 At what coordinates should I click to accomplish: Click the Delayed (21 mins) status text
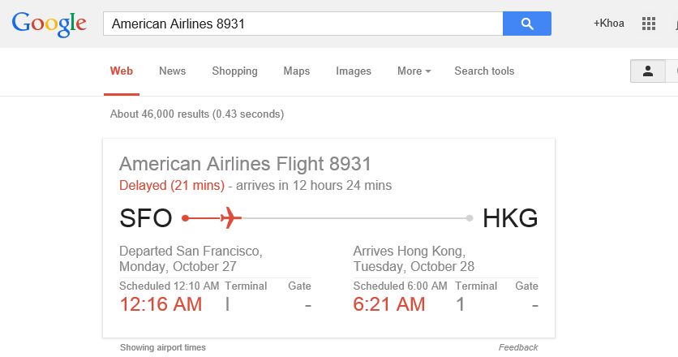[x=172, y=186]
